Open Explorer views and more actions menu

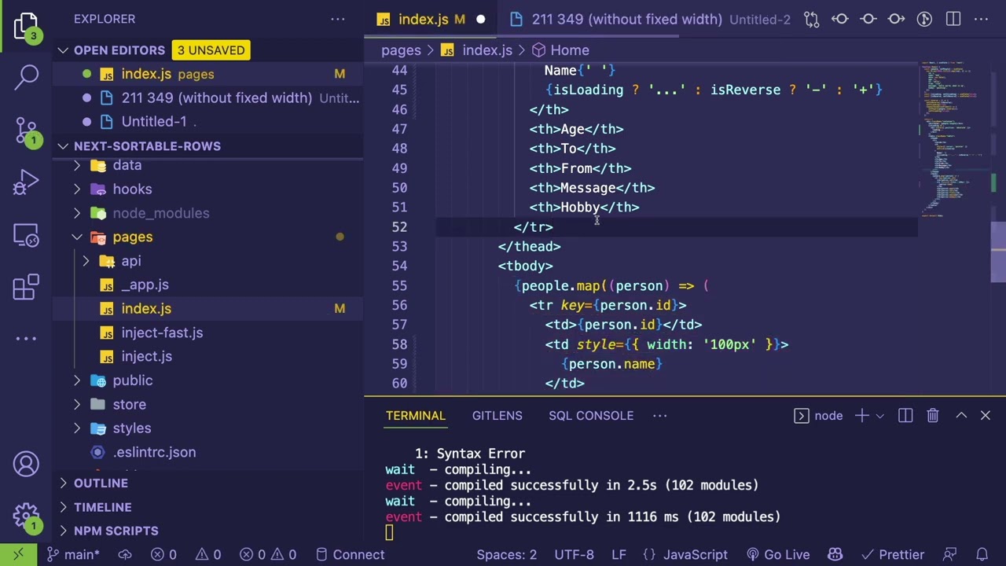[338, 19]
